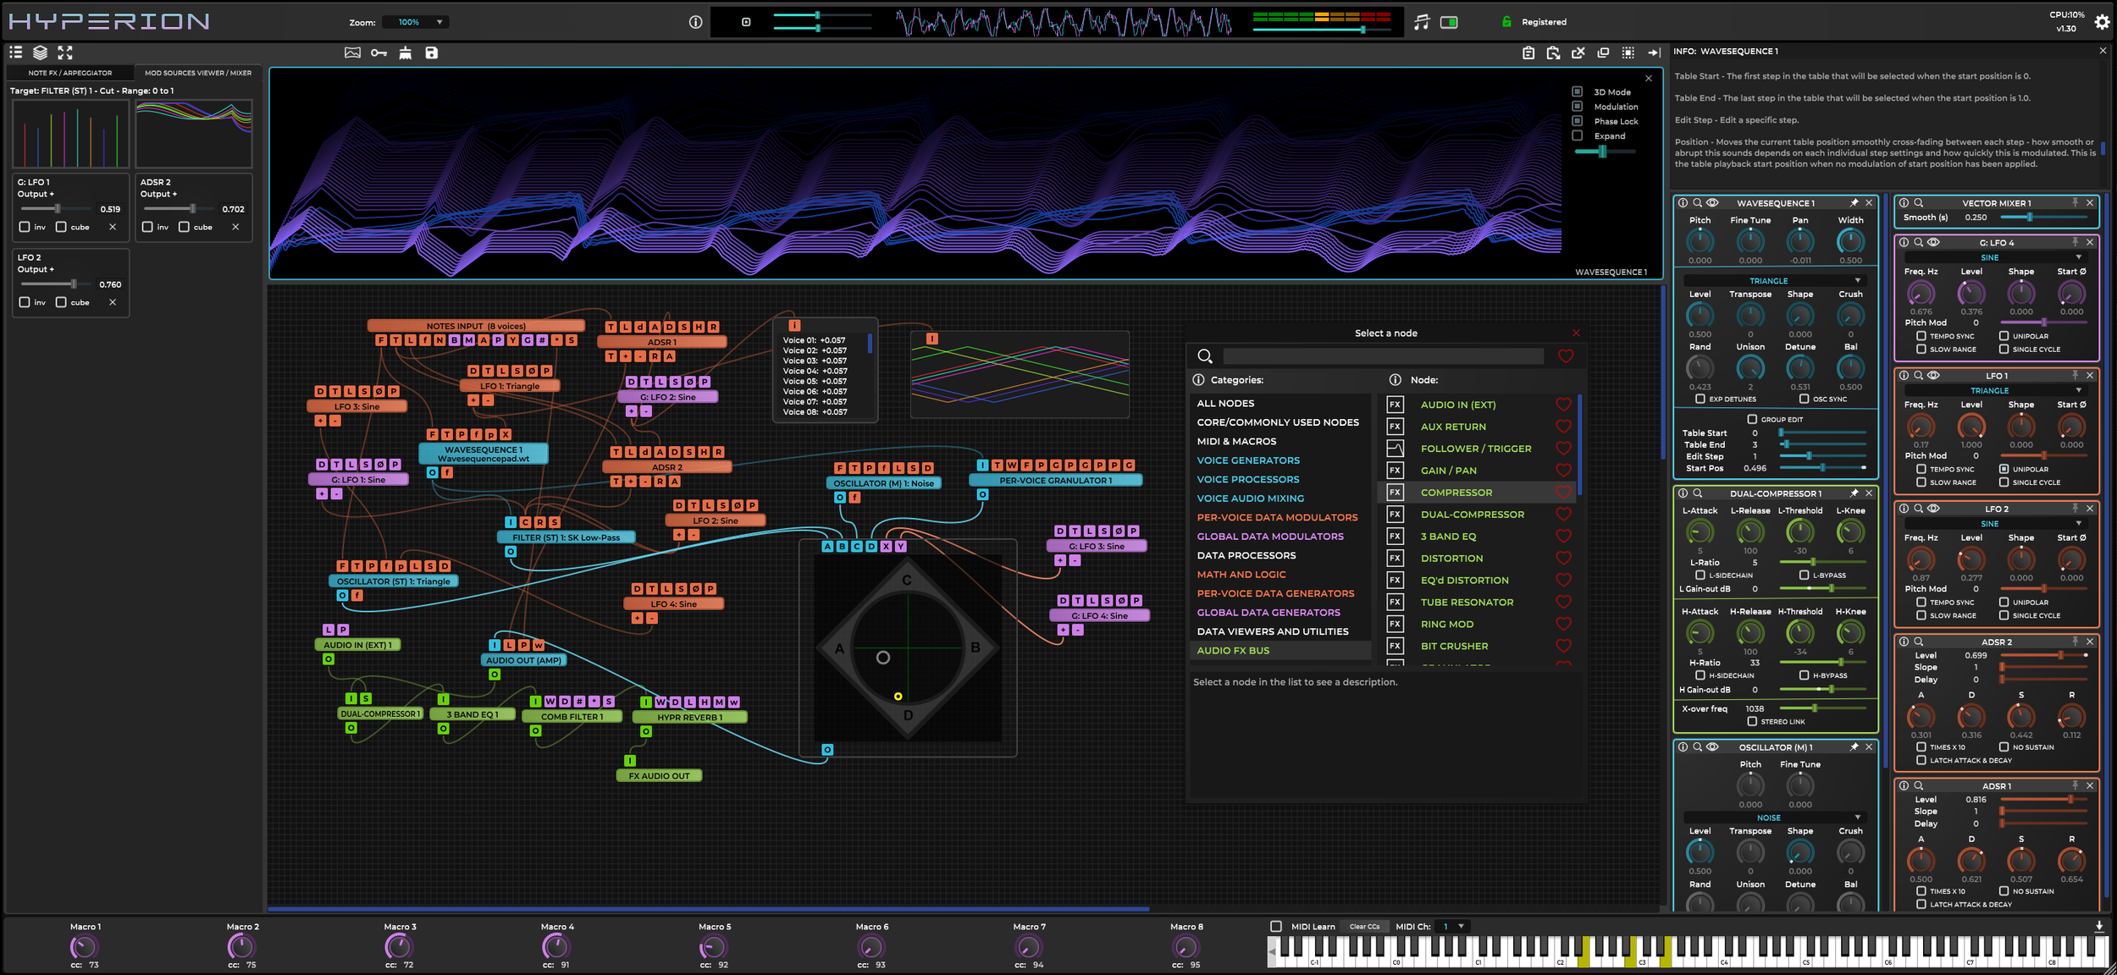Image resolution: width=2117 pixels, height=975 pixels.
Task: Adjust the ADSR 2 Output slider in the mod mixer
Action: [x=178, y=209]
